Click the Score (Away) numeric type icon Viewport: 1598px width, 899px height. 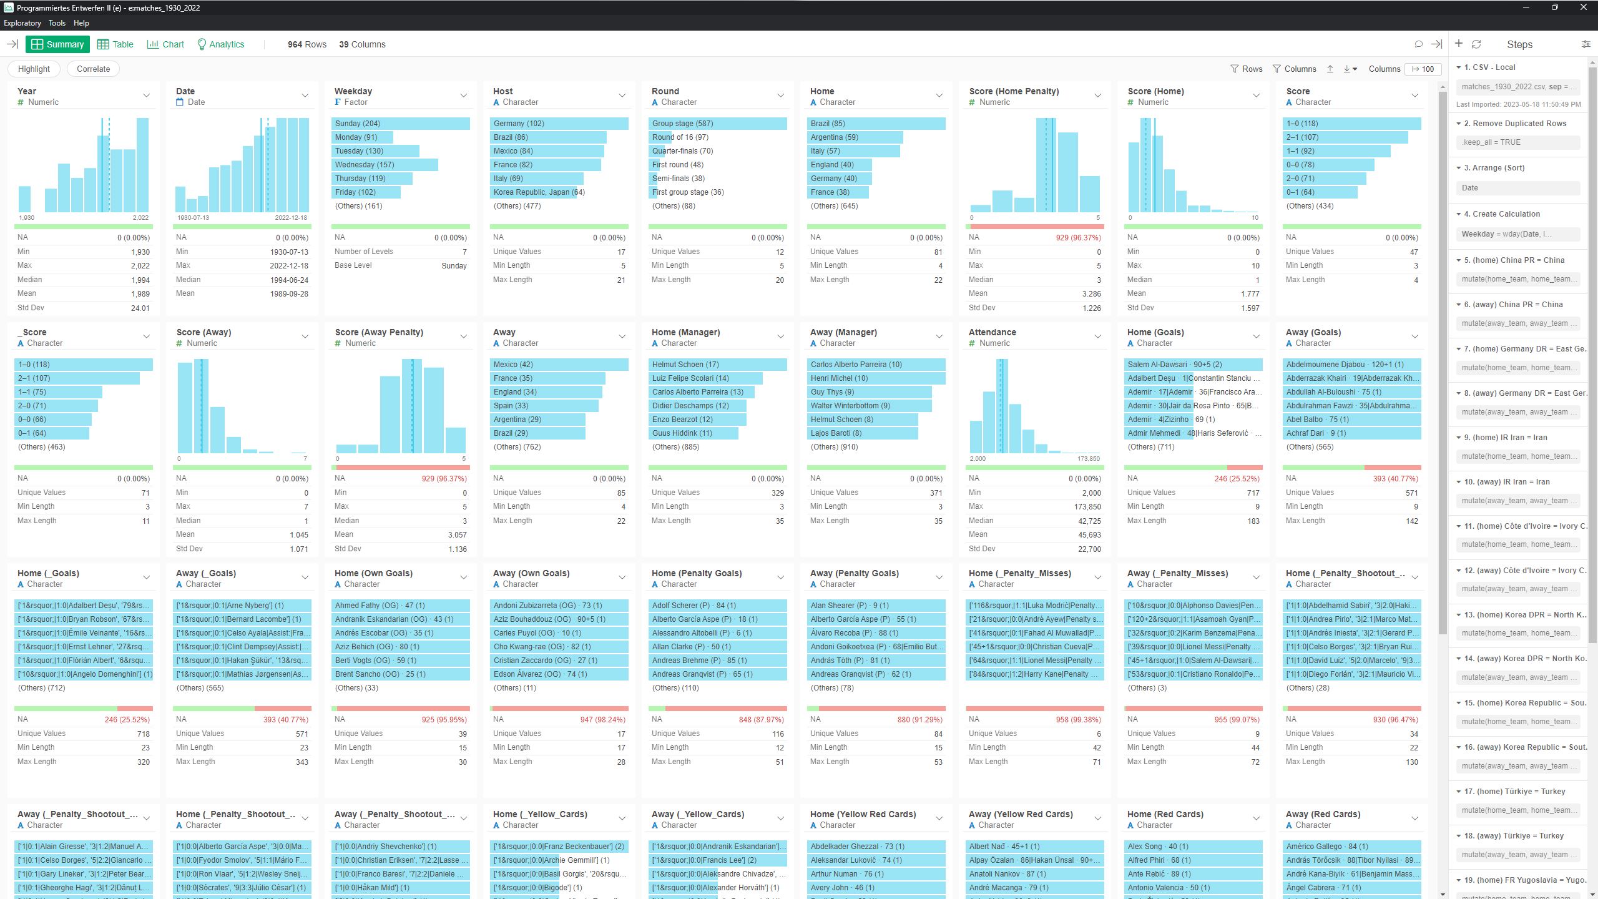[x=179, y=343]
